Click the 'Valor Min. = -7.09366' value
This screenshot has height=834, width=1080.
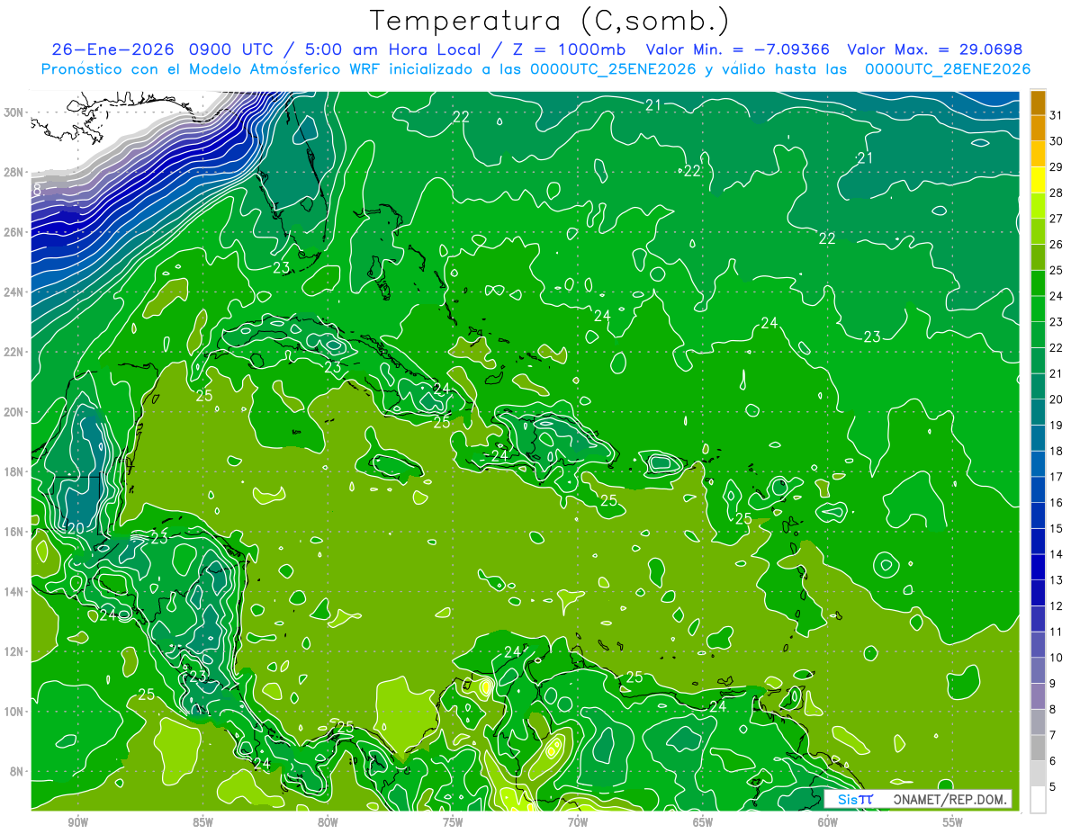(738, 49)
